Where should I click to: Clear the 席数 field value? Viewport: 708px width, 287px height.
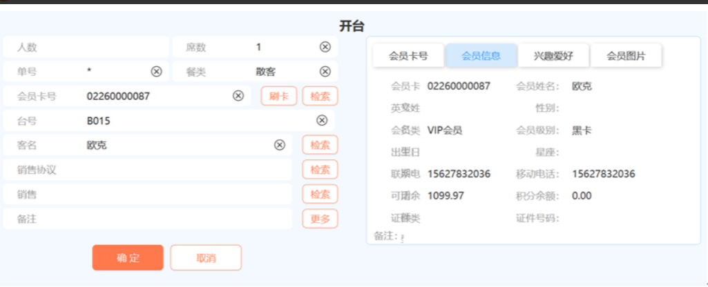(325, 47)
